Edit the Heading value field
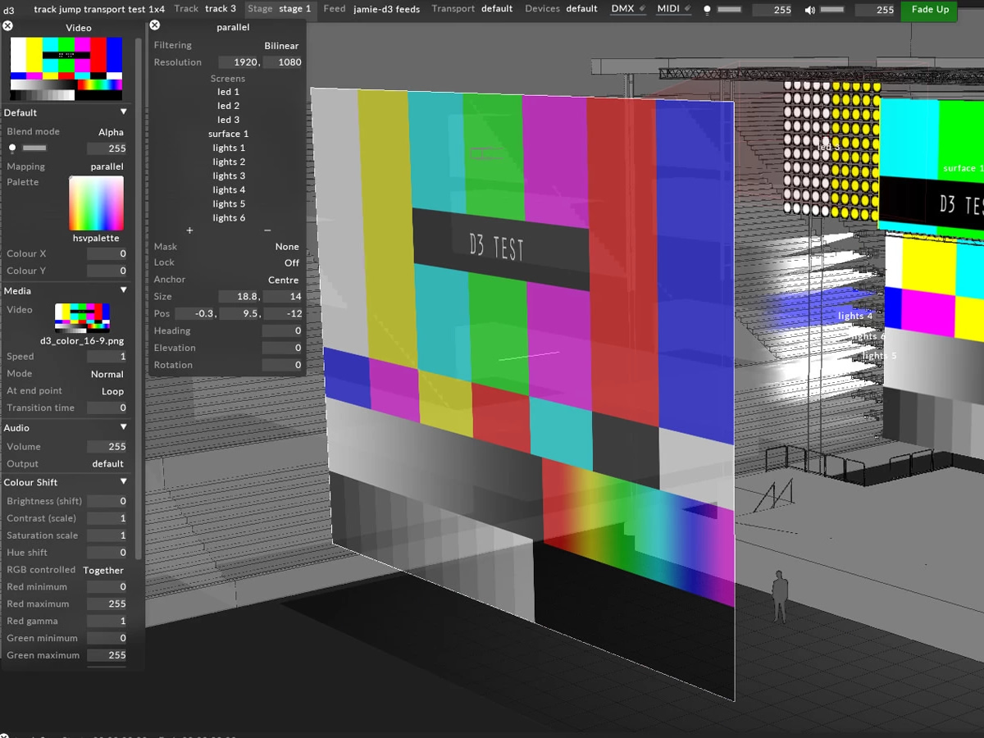Screen dimensions: 984x738 pyautogui.click(x=283, y=331)
